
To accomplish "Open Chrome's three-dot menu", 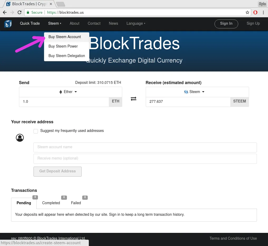I will point(263,12).
